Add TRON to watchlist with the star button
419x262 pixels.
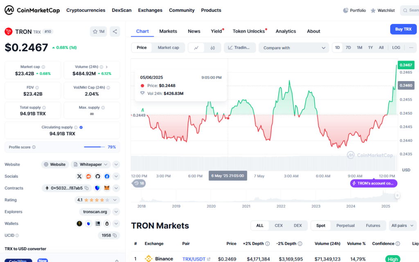point(98,32)
